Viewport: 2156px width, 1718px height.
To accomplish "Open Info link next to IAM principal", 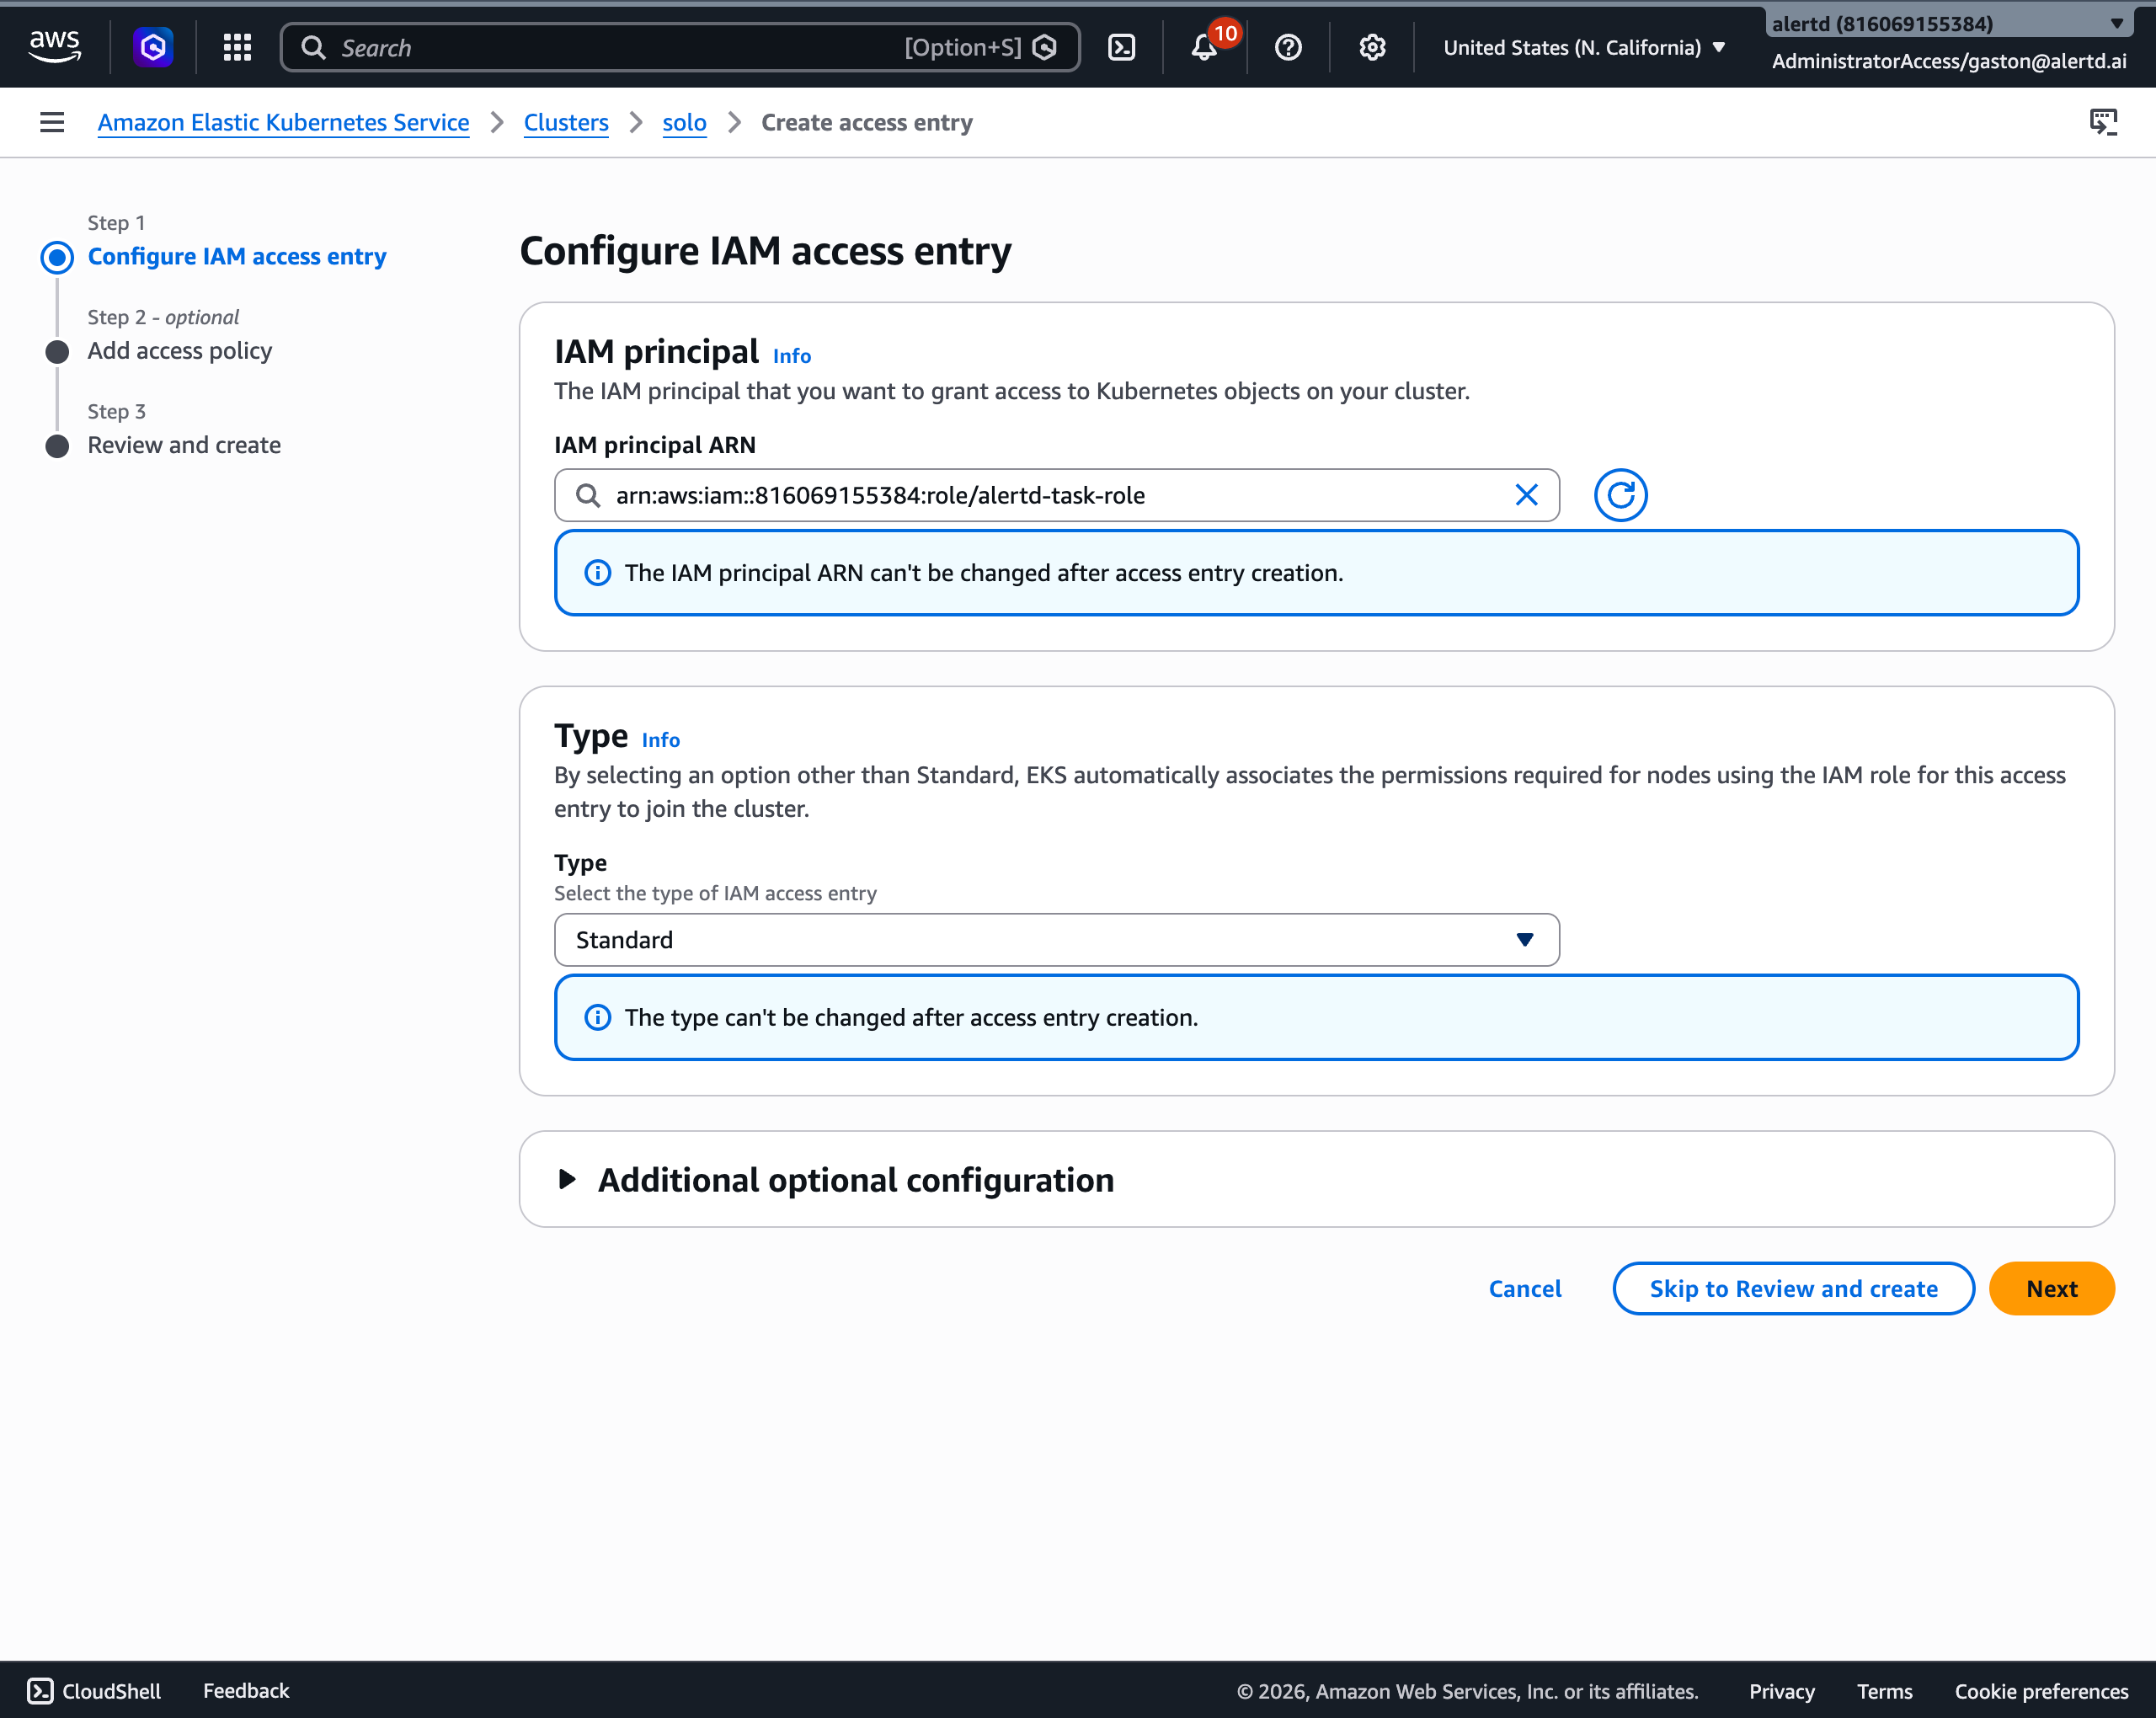I will [791, 356].
